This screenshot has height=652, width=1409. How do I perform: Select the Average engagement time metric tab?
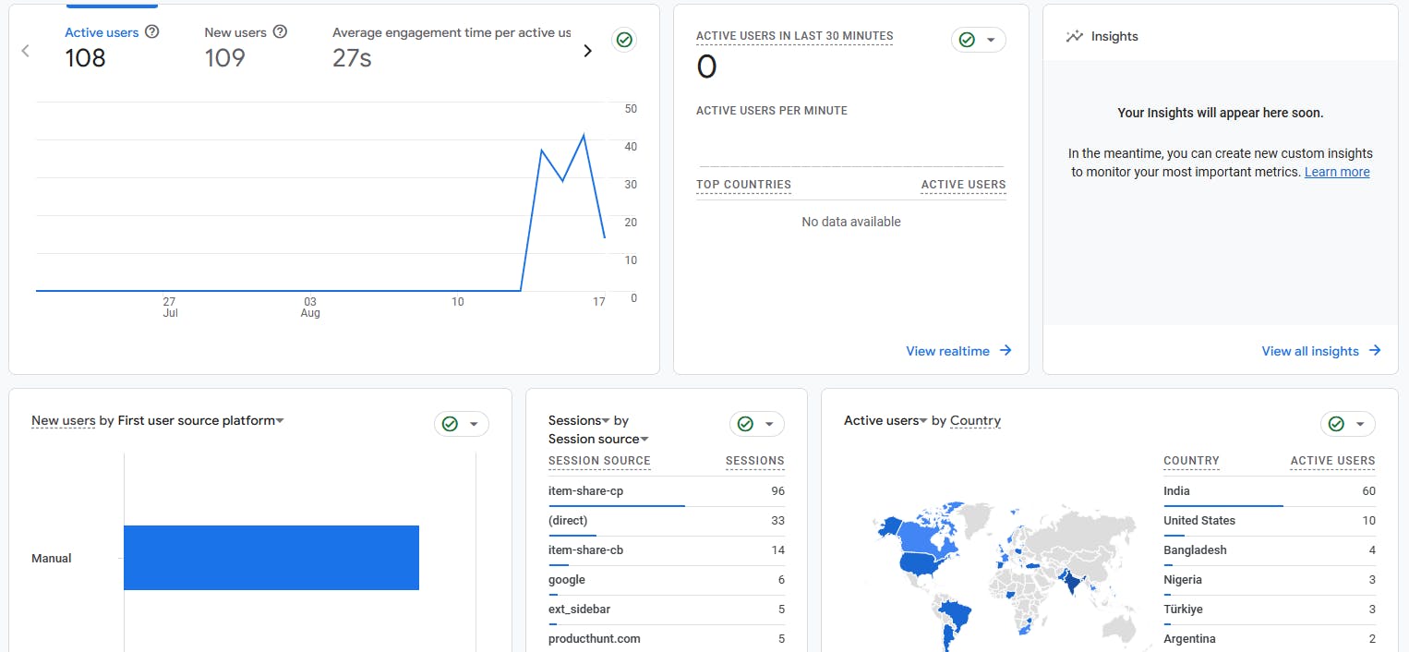(x=452, y=46)
